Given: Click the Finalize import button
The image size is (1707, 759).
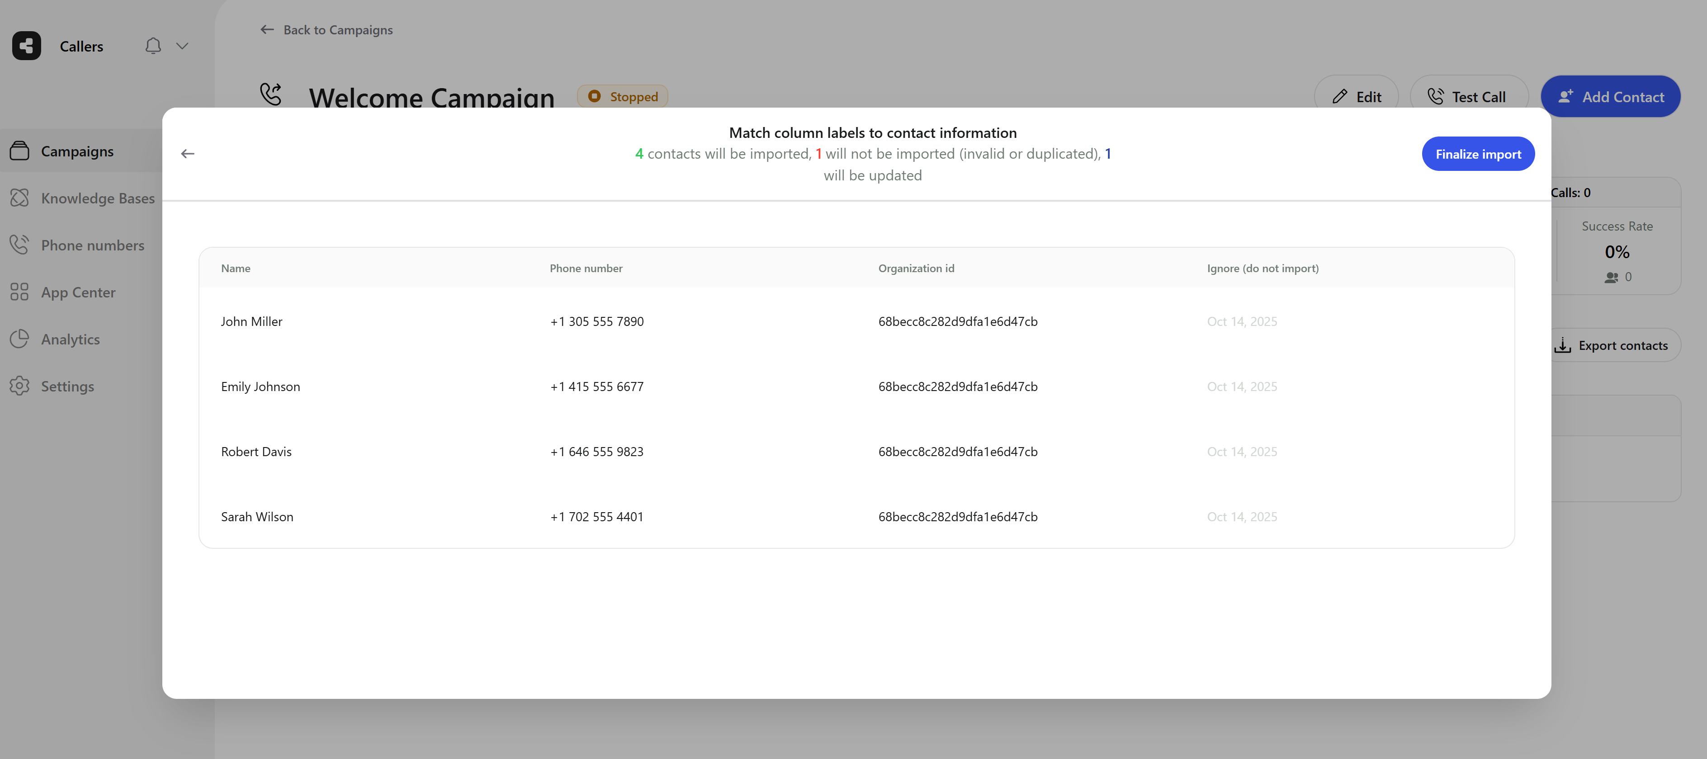Looking at the screenshot, I should (x=1478, y=154).
